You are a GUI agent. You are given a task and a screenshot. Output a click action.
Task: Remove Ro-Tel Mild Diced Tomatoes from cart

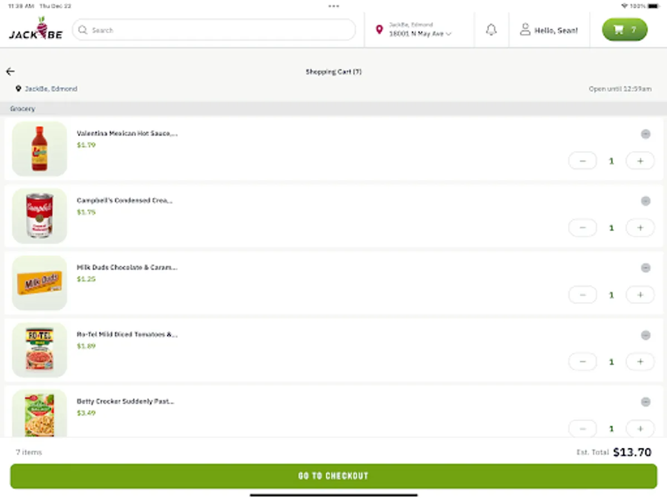click(645, 335)
